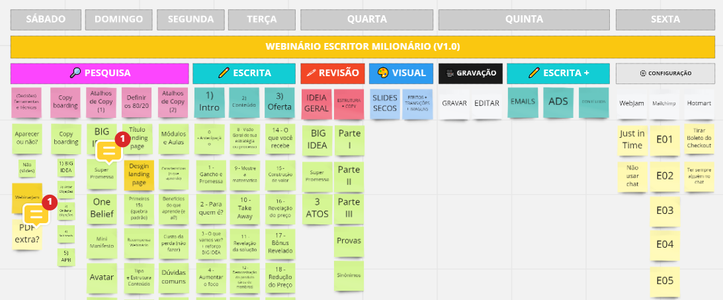723x300 pixels.
Task: Click magnifier icon in PESQUISA header
Action: tap(75, 74)
